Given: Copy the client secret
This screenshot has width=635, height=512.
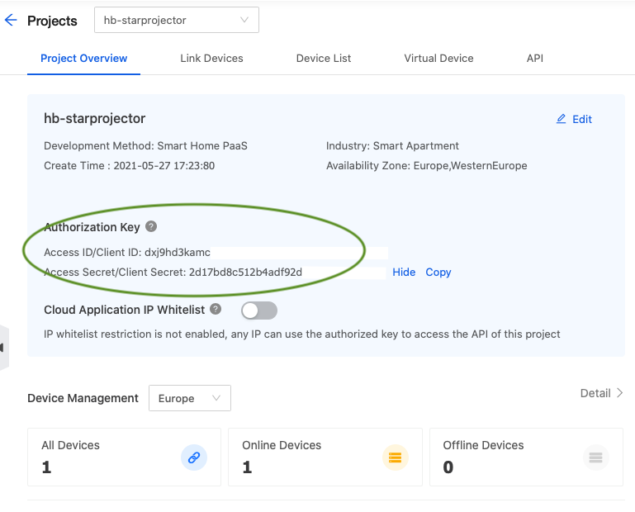Looking at the screenshot, I should point(438,273).
